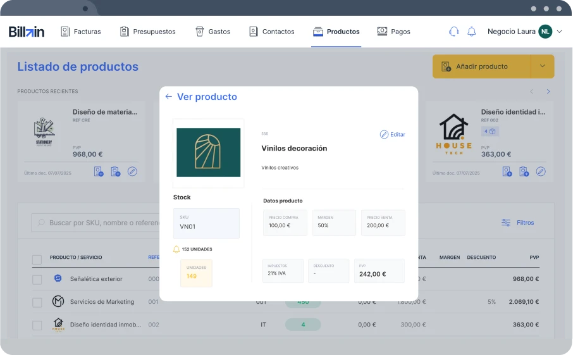Click the pencil edit icon on House Tech card
This screenshot has height=355, width=573.
[541, 171]
